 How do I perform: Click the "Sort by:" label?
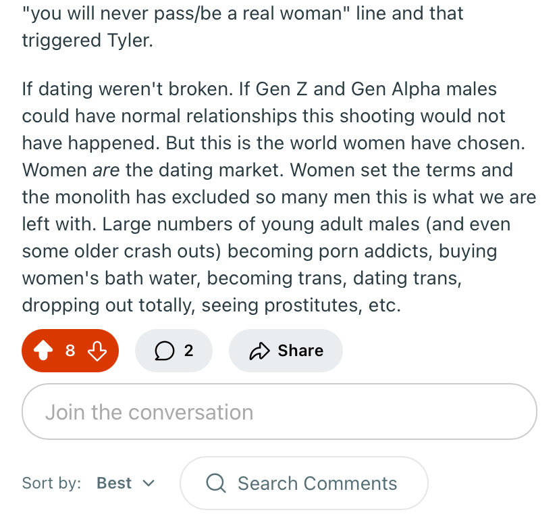click(51, 484)
